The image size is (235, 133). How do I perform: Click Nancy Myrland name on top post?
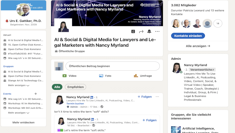click(78, 97)
